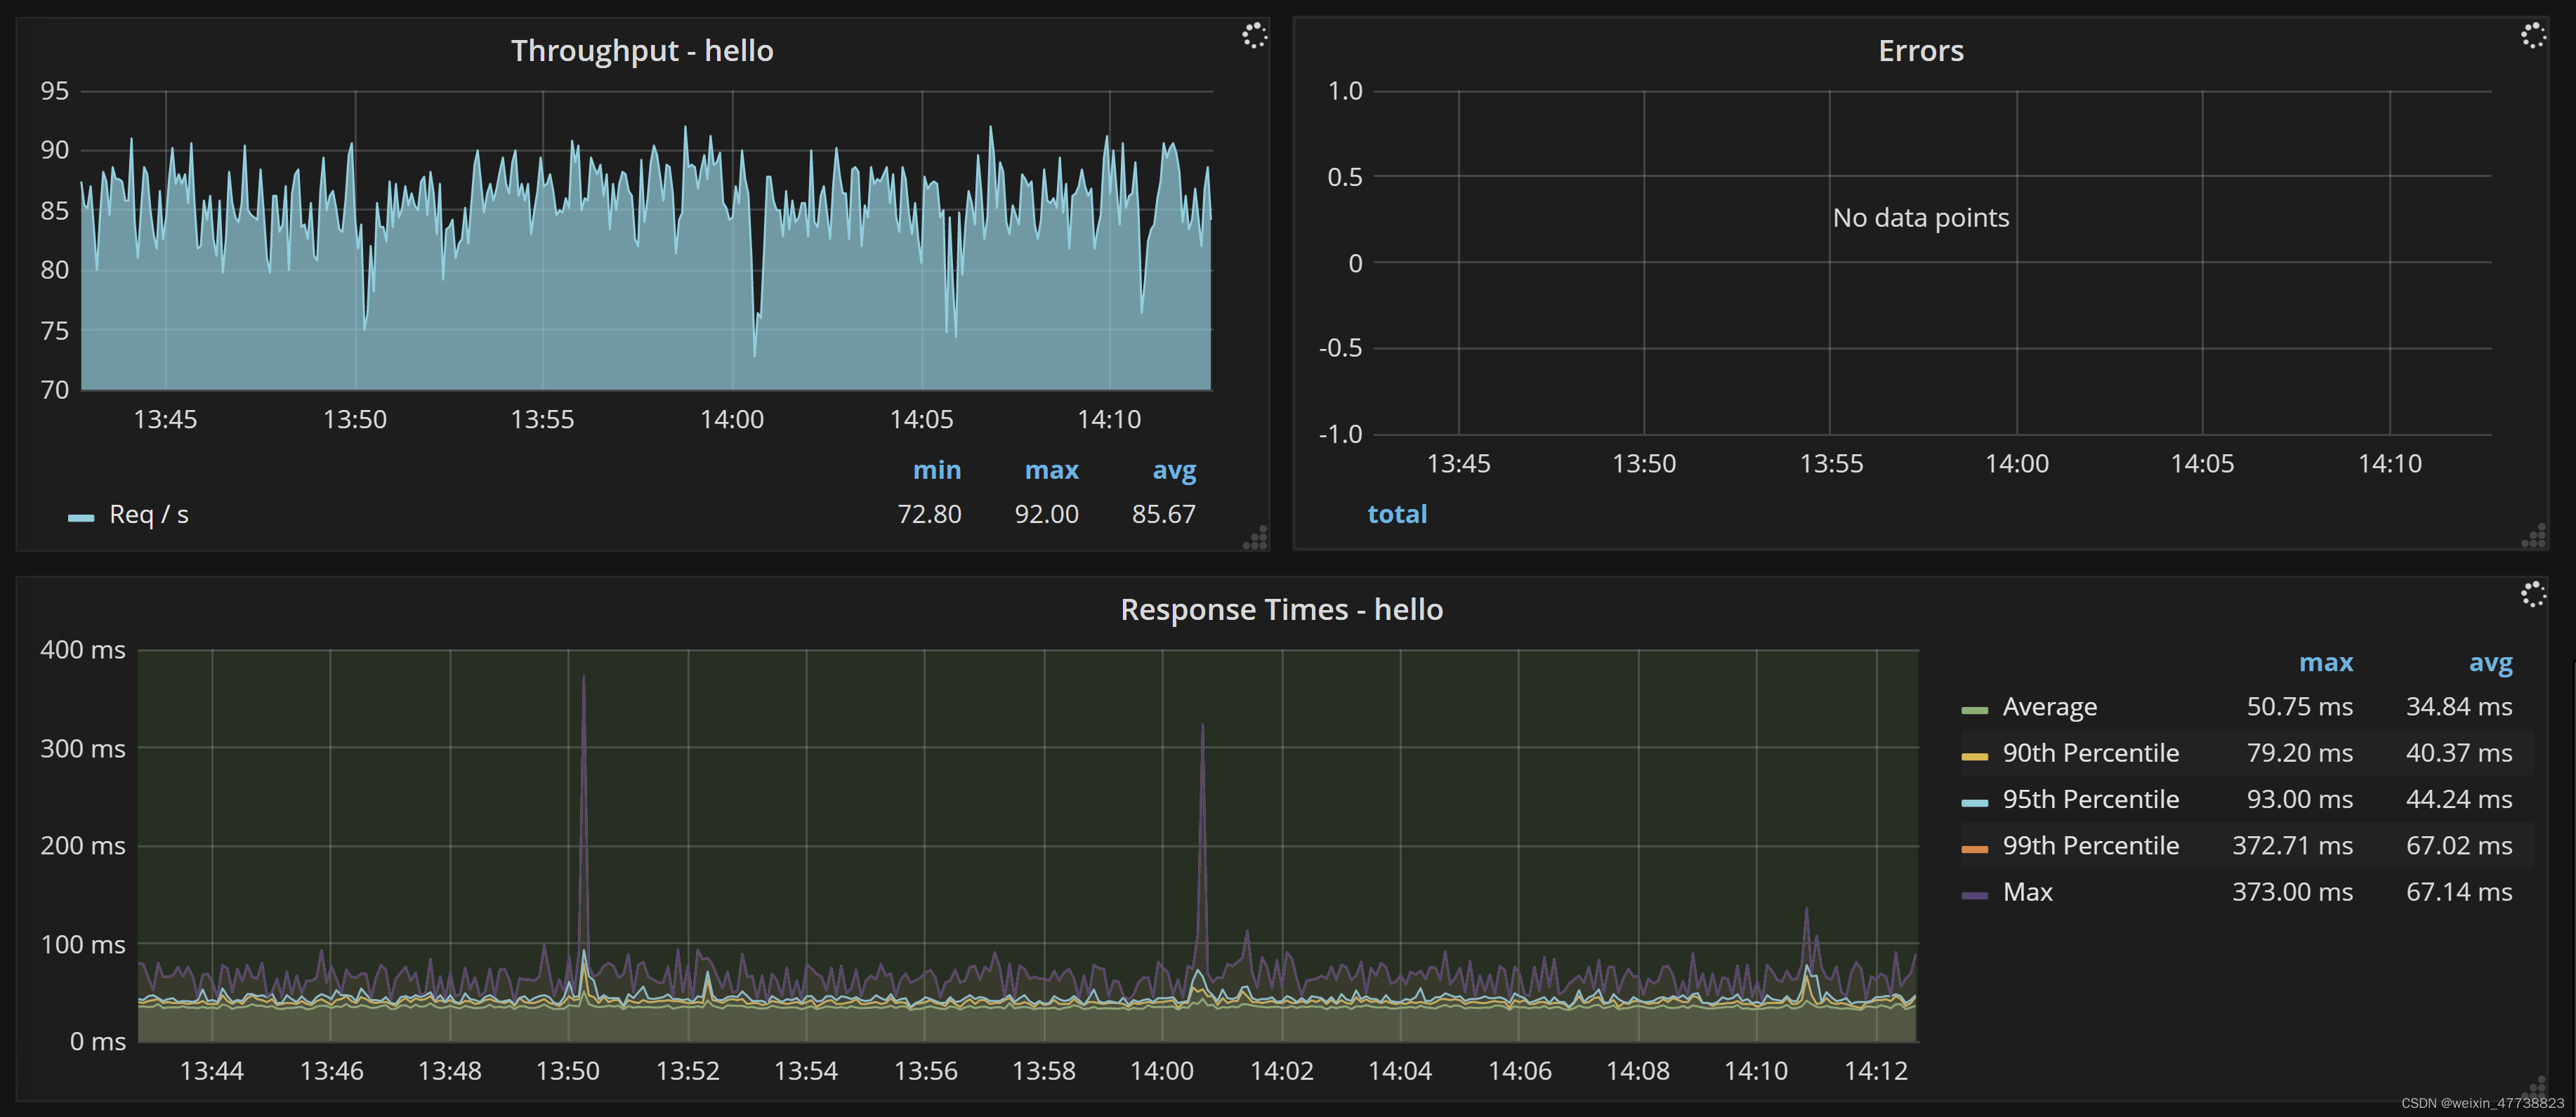
Task: Open color picker for 99th Percentile swatch
Action: pos(1974,849)
